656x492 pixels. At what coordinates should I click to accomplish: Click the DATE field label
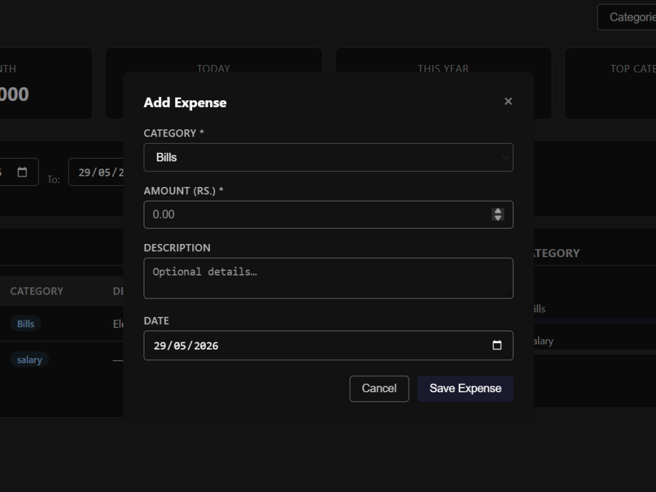click(x=157, y=321)
